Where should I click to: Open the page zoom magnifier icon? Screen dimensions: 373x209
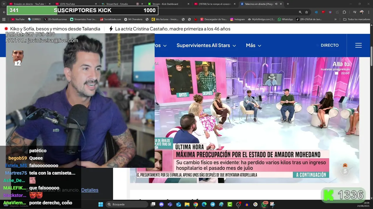pyautogui.click(x=300, y=12)
